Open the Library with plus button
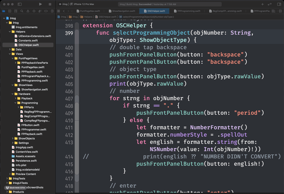 [262, 4]
